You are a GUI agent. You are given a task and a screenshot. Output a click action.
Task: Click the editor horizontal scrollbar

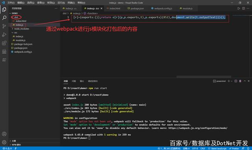pyautogui.click(x=204, y=77)
